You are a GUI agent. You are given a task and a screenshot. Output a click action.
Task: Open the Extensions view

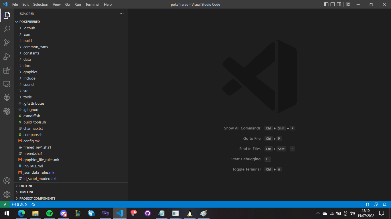7,70
